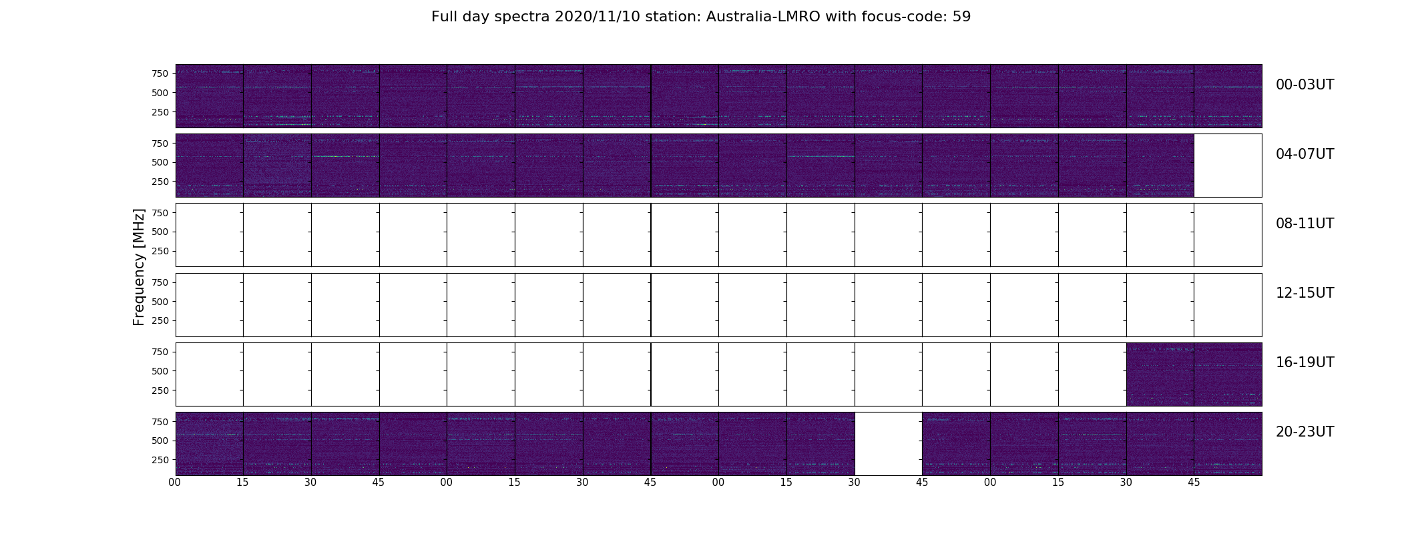Click the blank final segment of 04-07UT row
The height and width of the screenshot is (534, 1402).
point(1228,166)
